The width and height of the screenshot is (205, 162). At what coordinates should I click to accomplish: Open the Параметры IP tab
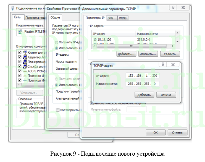coord(95,18)
